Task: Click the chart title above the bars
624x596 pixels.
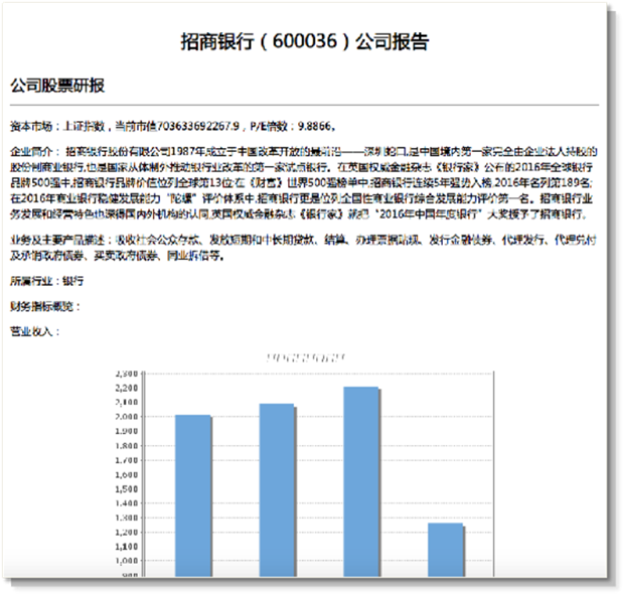Action: (x=306, y=358)
